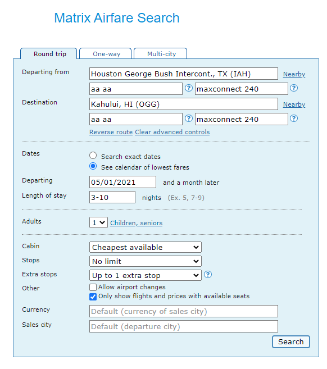
Task: Uncheck Only show flights with available seats
Action: (x=93, y=297)
